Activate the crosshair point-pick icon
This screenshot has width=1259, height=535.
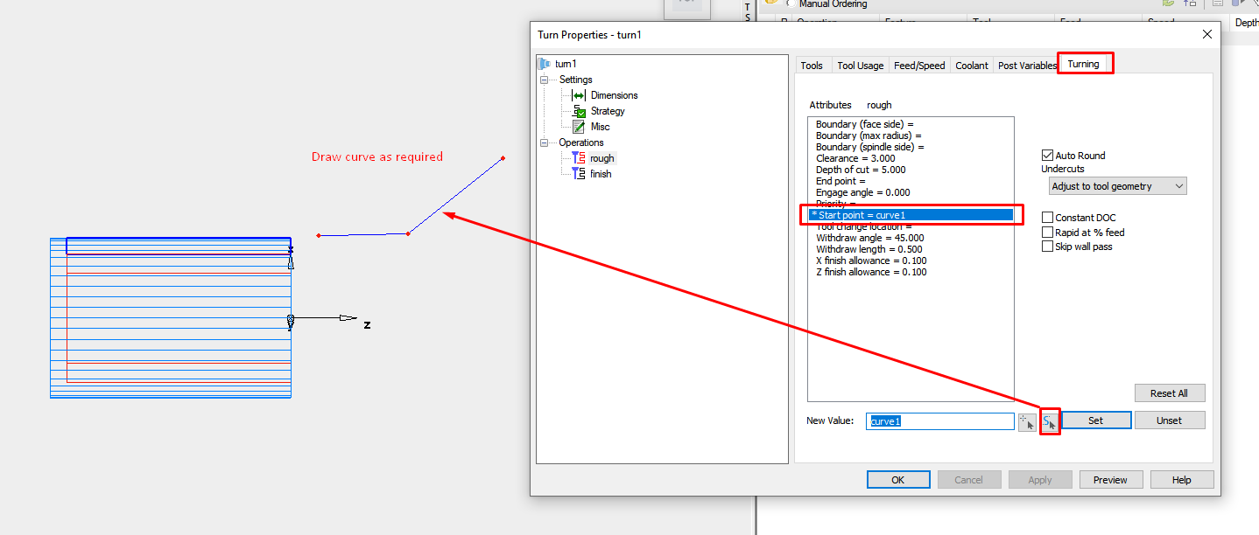1026,421
